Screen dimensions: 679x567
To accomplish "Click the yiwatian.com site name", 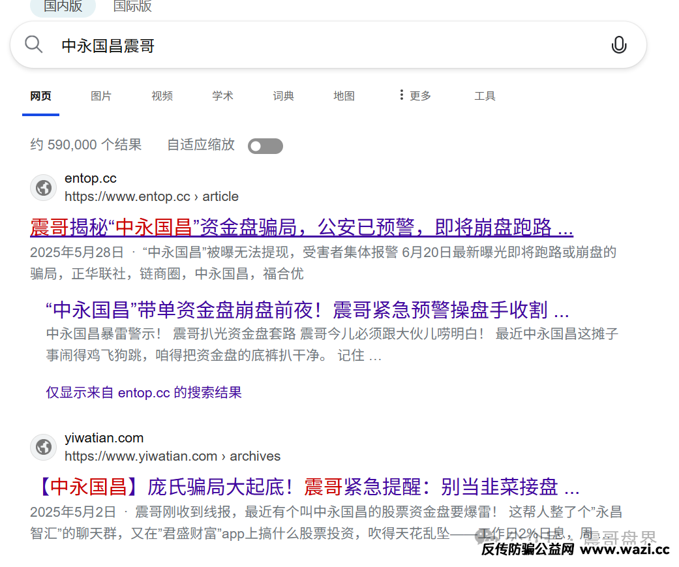I will 104,438.
